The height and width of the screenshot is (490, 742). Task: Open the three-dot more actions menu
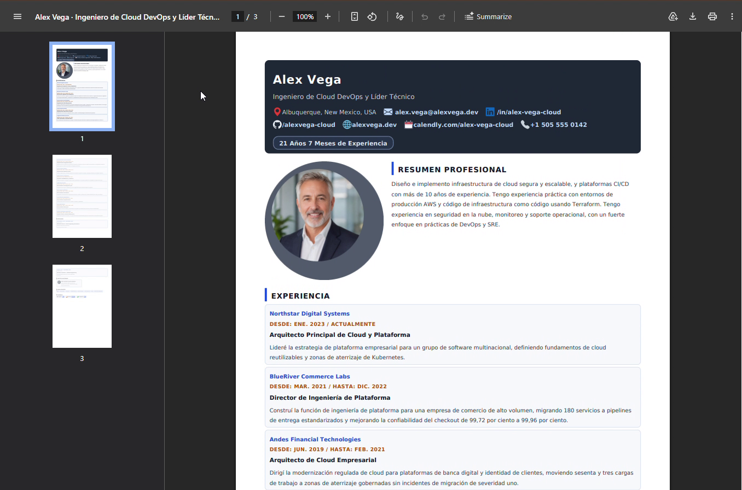732,16
